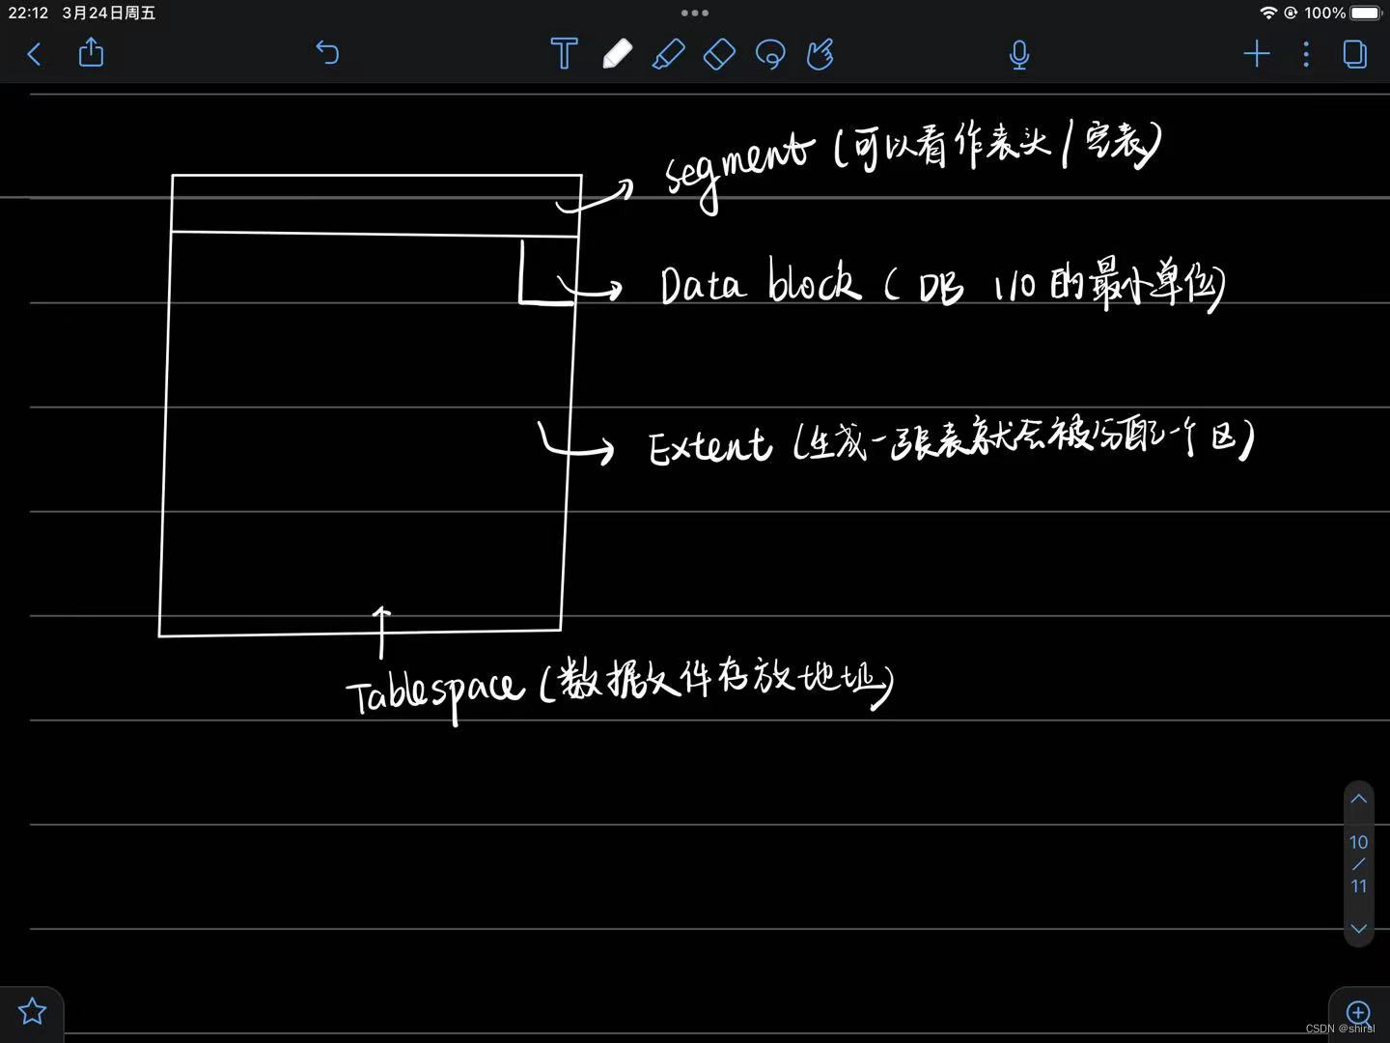This screenshot has height=1043, width=1390.
Task: Add new item with plus icon
Action: point(1257,53)
